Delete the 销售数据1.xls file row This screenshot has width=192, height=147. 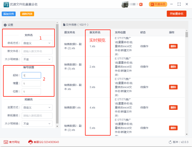point(173,108)
